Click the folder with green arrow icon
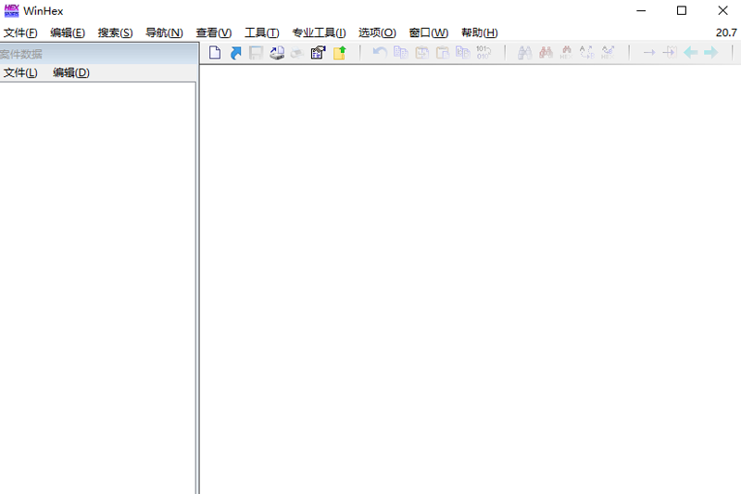The height and width of the screenshot is (494, 741). (x=339, y=53)
